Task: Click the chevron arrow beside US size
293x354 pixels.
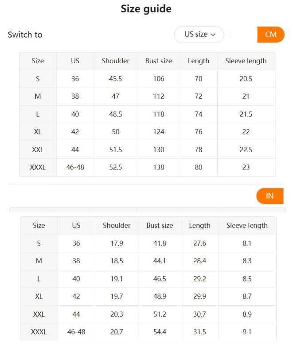Action: click(x=213, y=35)
